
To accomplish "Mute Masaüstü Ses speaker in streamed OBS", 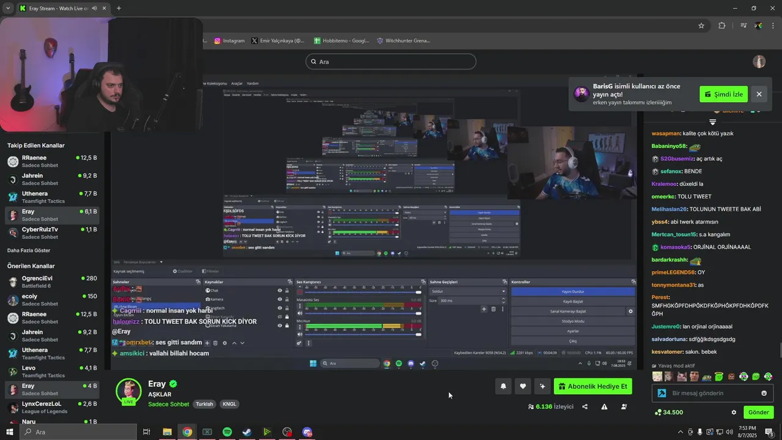I will click(300, 313).
